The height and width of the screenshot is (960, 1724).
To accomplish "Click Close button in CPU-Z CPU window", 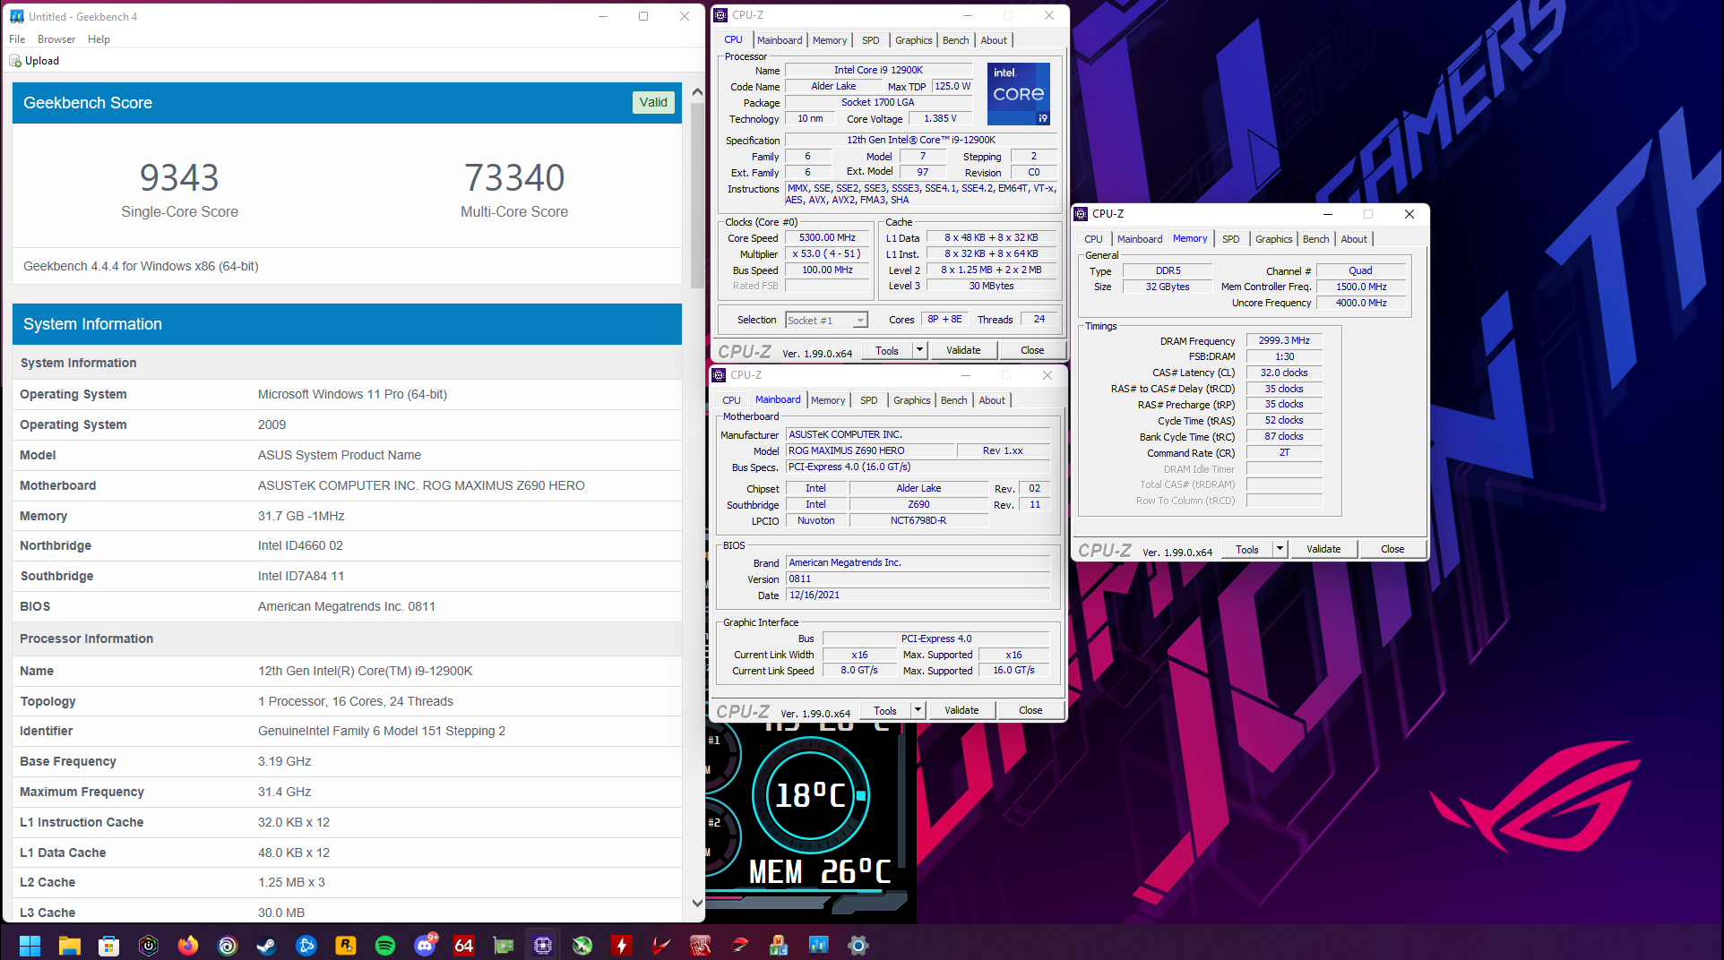I will [x=1032, y=350].
